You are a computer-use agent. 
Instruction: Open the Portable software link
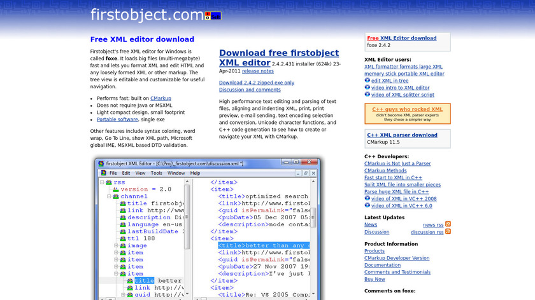[117, 119]
